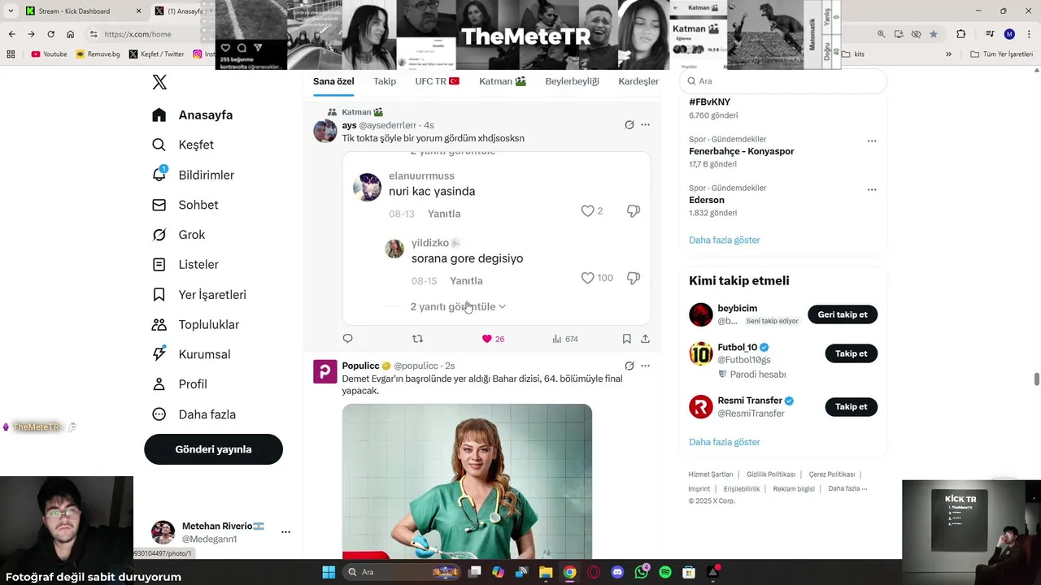Open the browser extensions puzzle icon
This screenshot has width=1041, height=585.
(960, 34)
